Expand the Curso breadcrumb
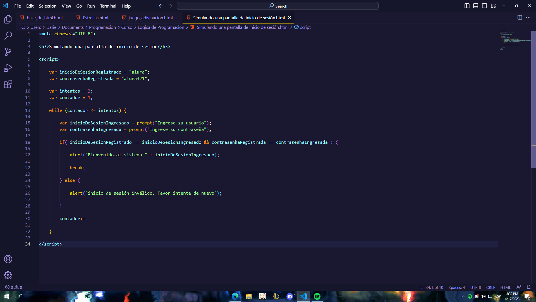 pyautogui.click(x=127, y=27)
